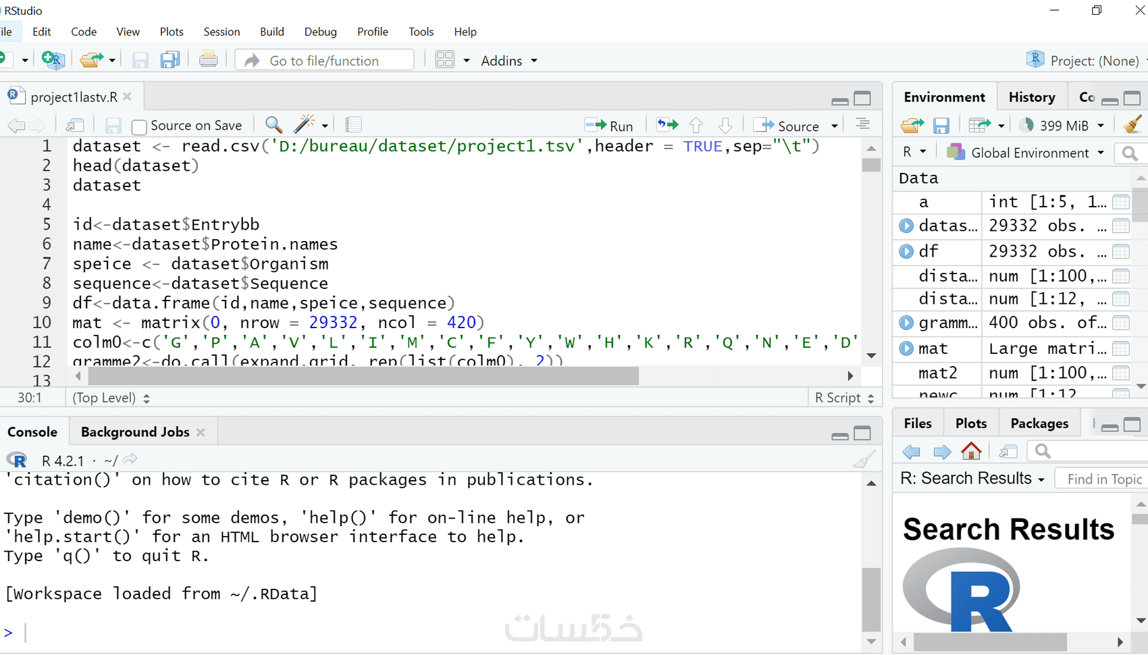Click the print icon in the toolbar

pos(208,59)
